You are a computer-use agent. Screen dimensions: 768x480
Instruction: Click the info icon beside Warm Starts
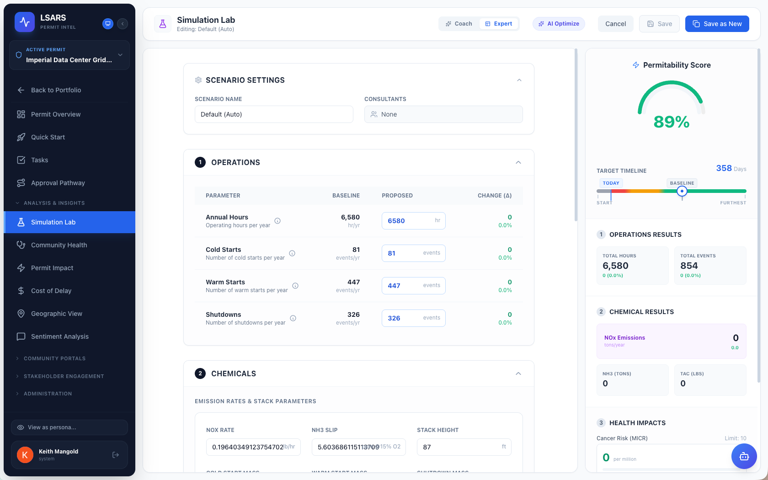[295, 286]
